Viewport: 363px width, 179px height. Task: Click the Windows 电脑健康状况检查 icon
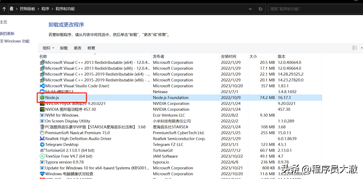pos(42,174)
